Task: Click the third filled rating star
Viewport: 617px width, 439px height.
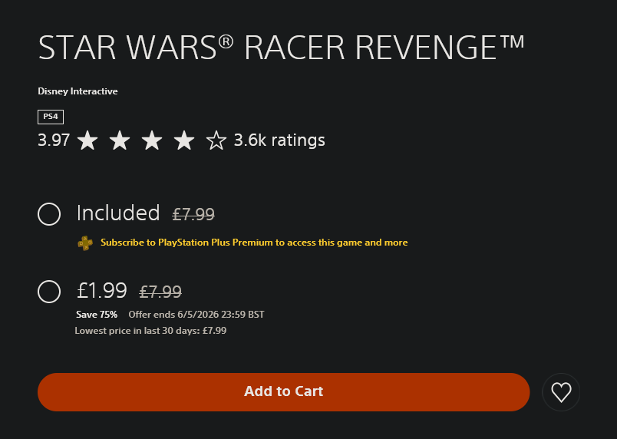Action: click(x=152, y=140)
